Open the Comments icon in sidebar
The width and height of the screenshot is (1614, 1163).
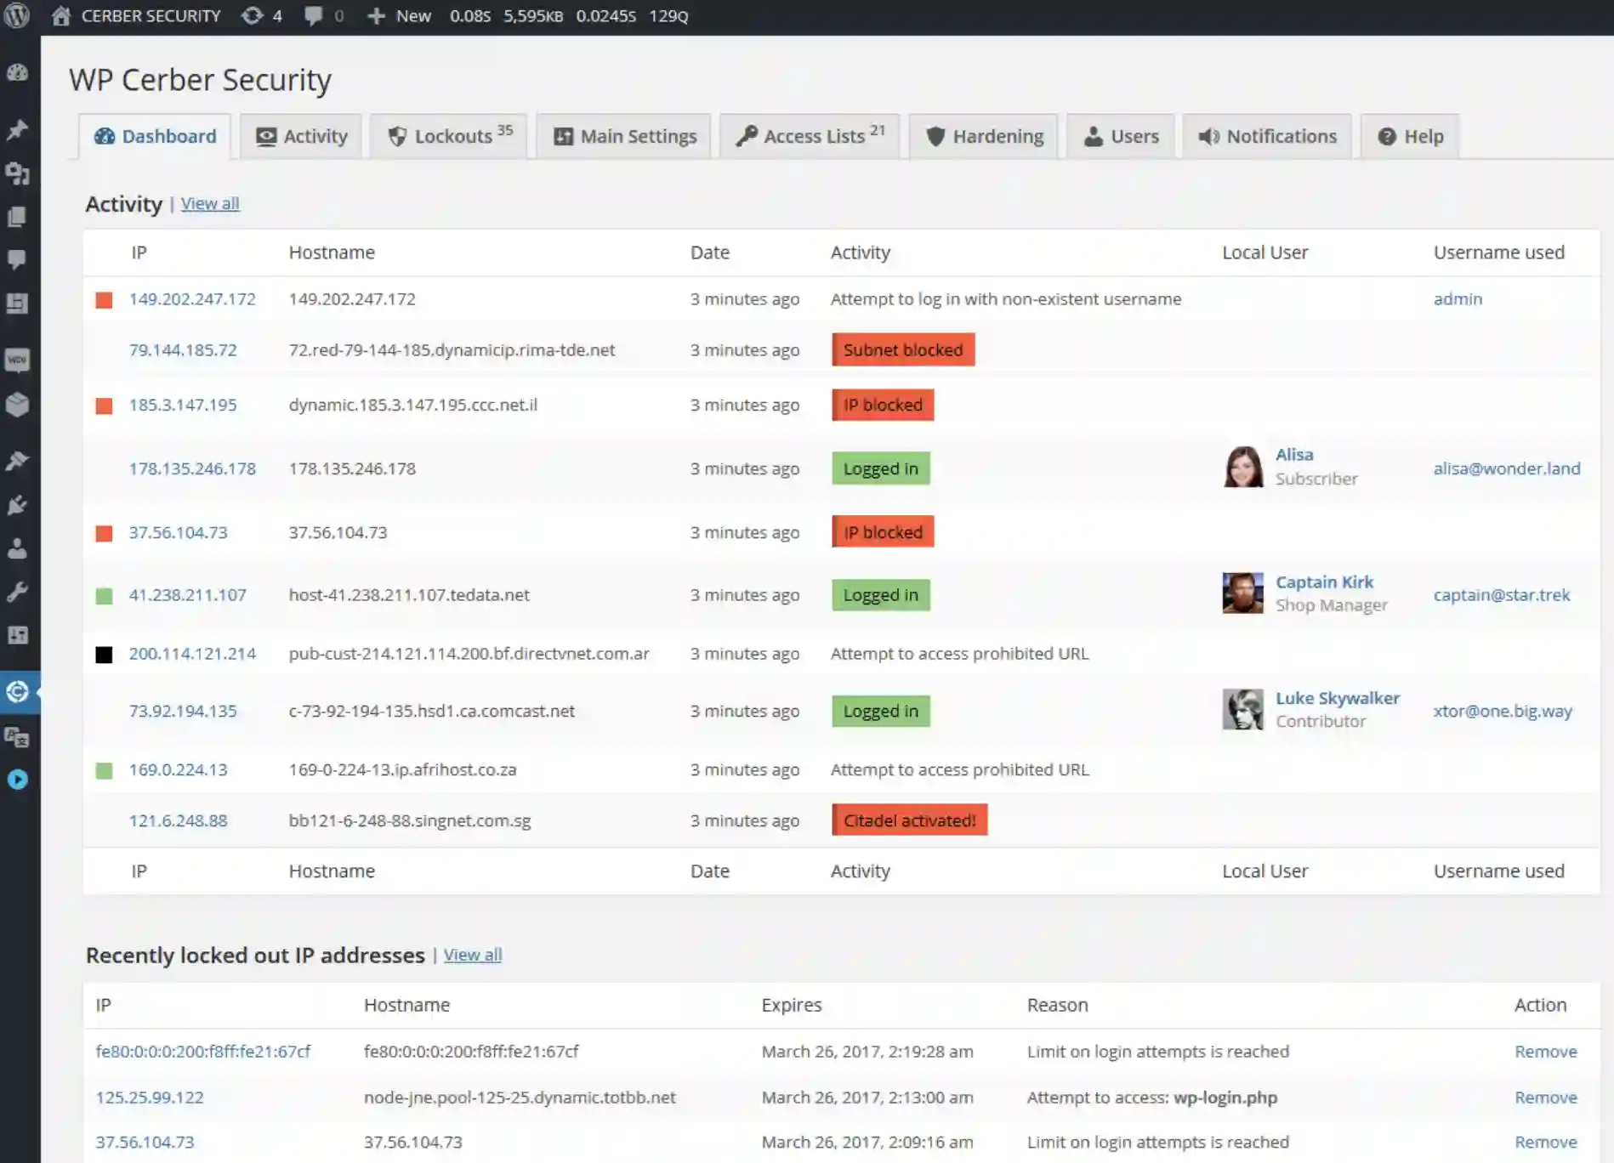(x=17, y=259)
